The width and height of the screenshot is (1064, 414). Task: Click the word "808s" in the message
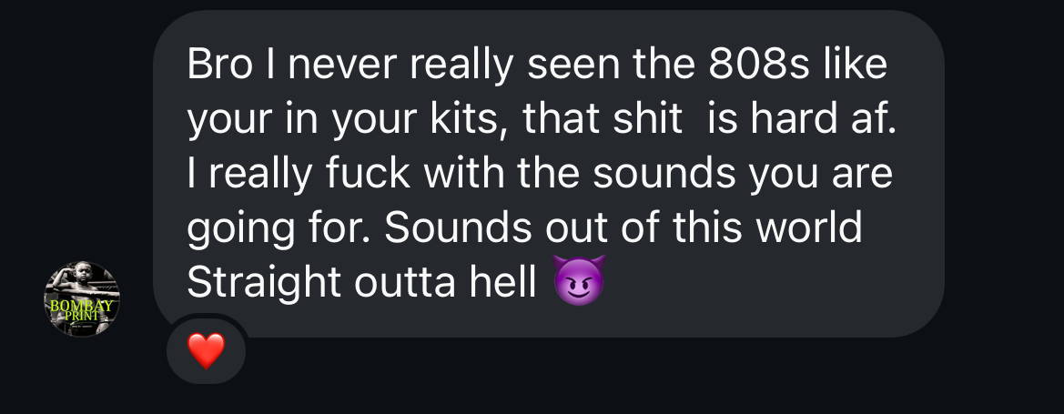[x=756, y=65]
